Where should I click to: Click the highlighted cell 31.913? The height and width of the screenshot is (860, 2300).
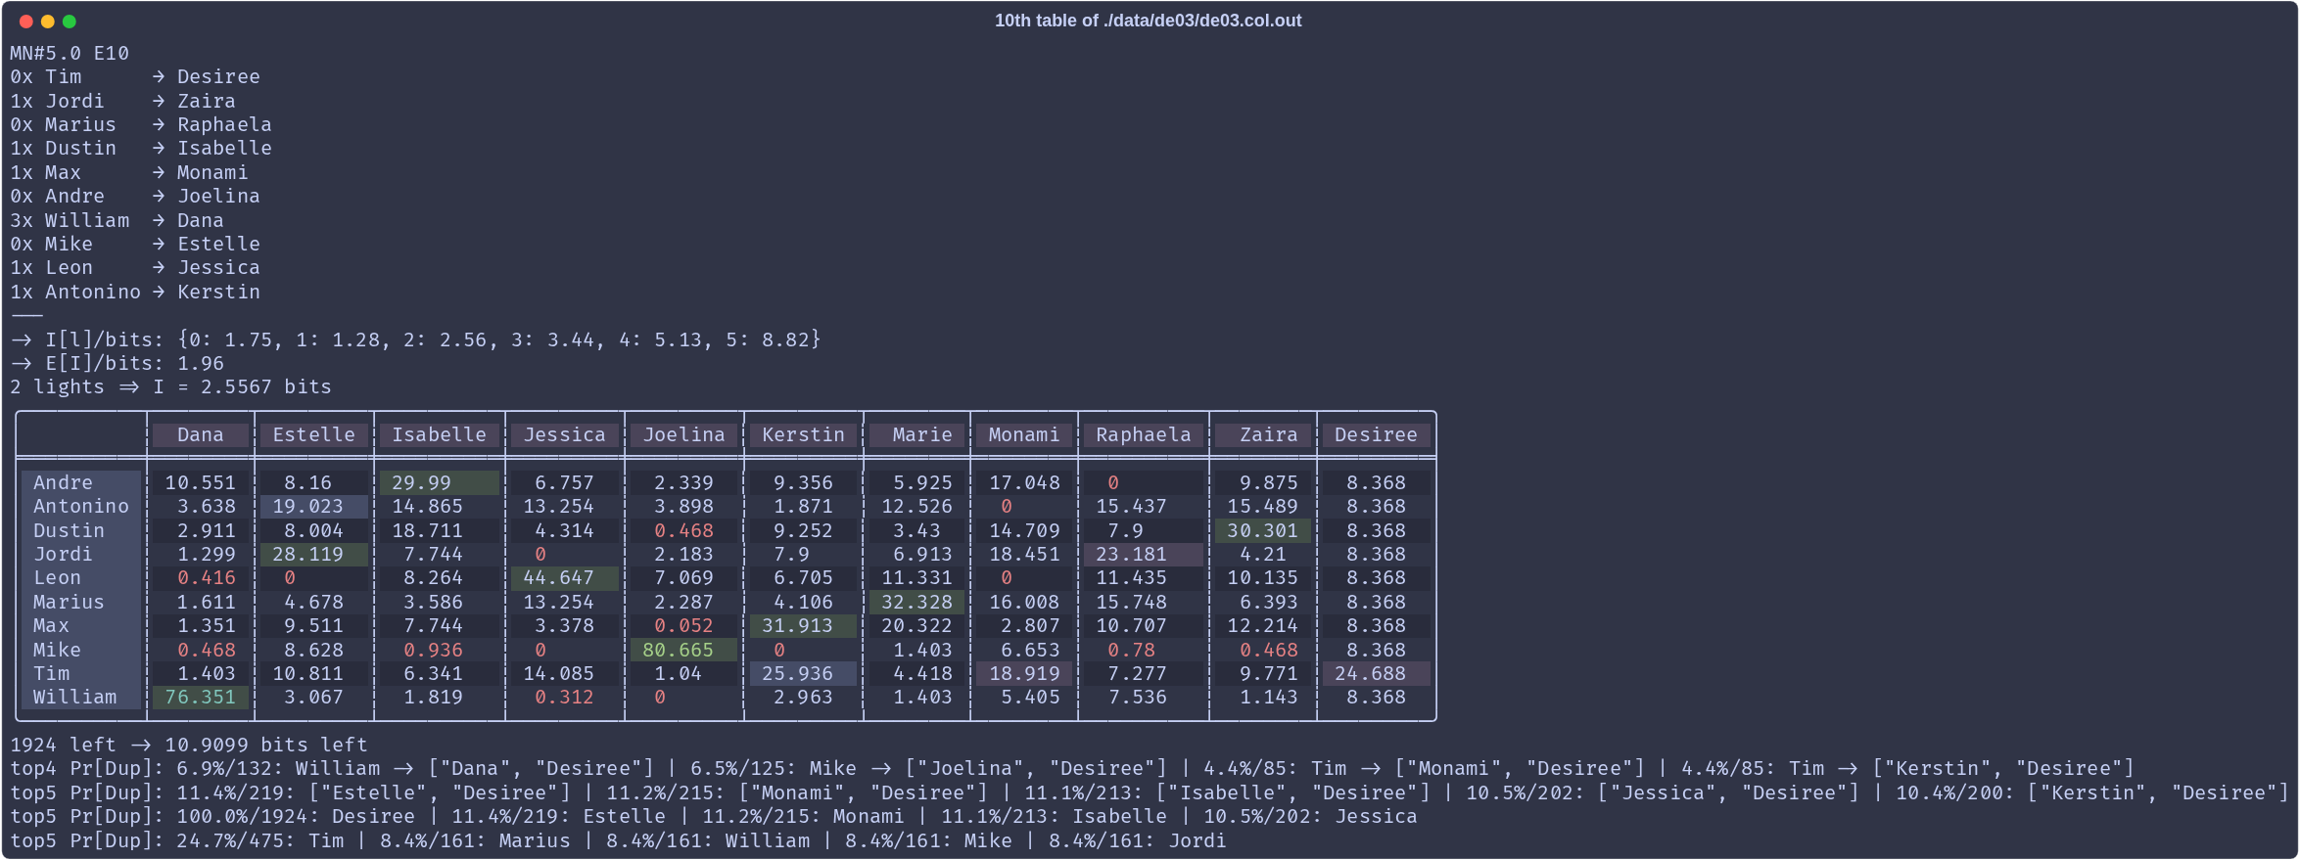click(804, 625)
